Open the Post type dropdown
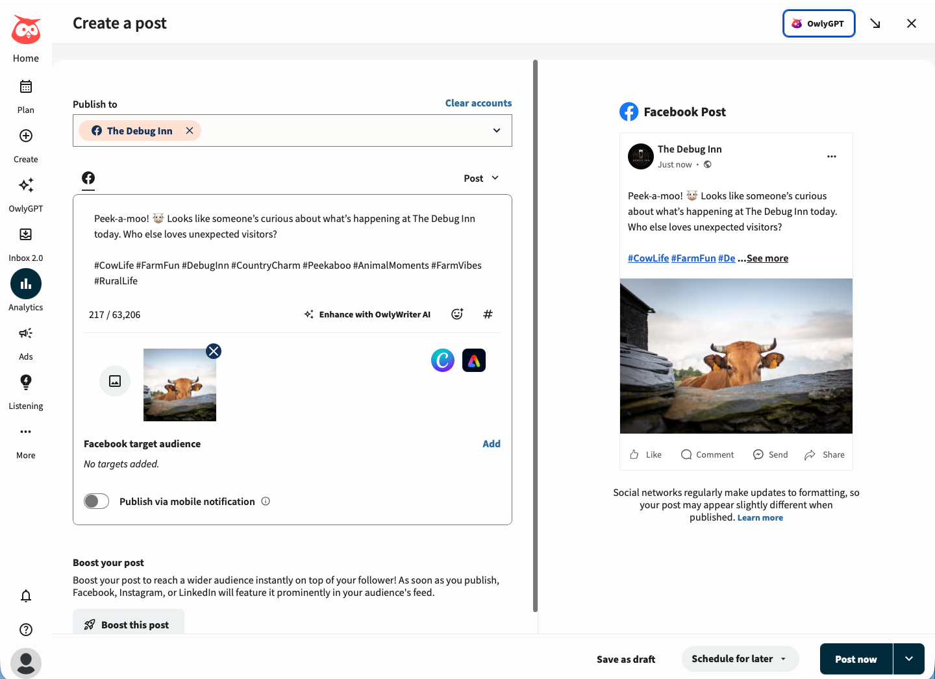The height and width of the screenshot is (679, 935). [x=481, y=178]
